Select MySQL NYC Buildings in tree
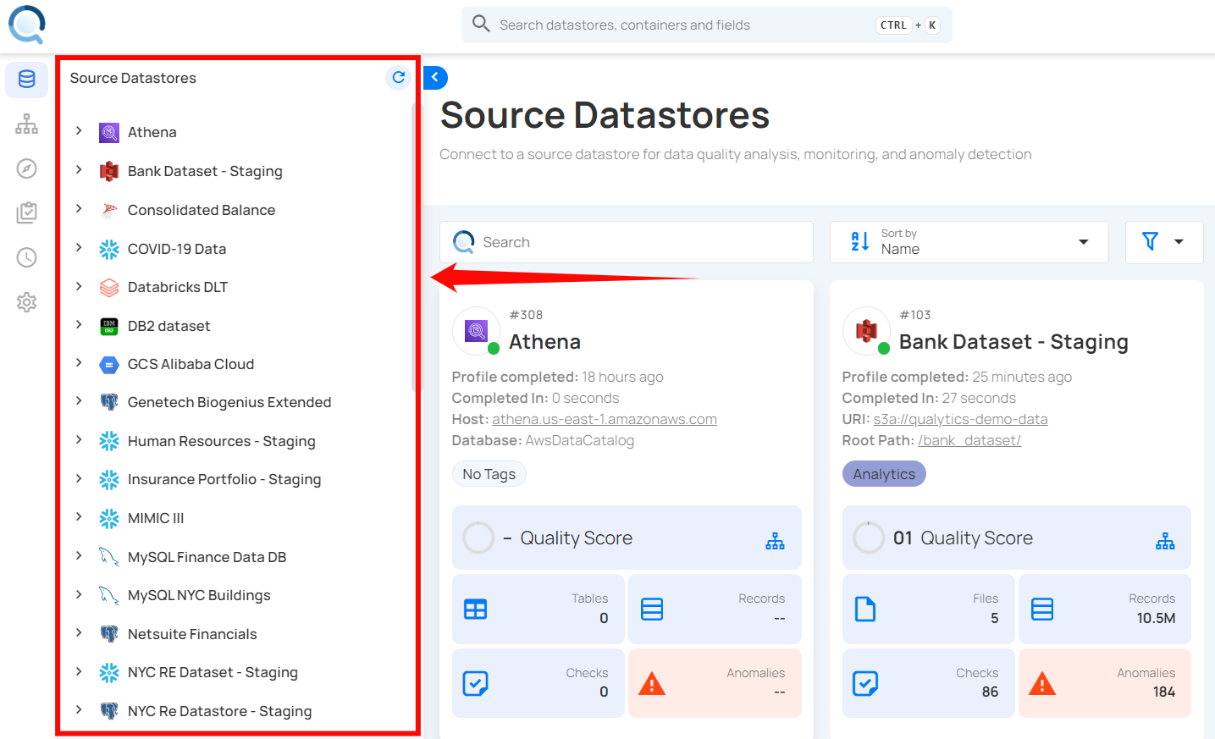1215x739 pixels. (199, 595)
